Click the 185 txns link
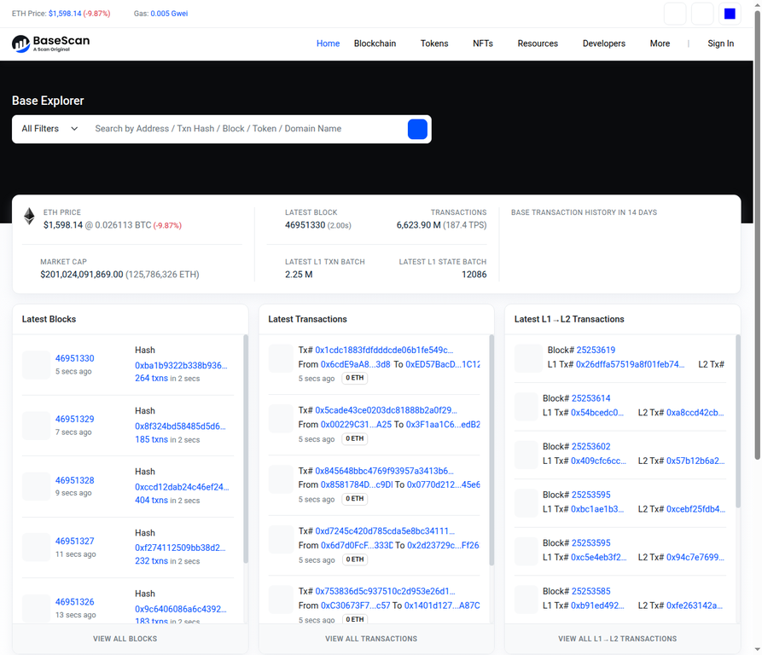Screen dimensions: 762x655 151,439
